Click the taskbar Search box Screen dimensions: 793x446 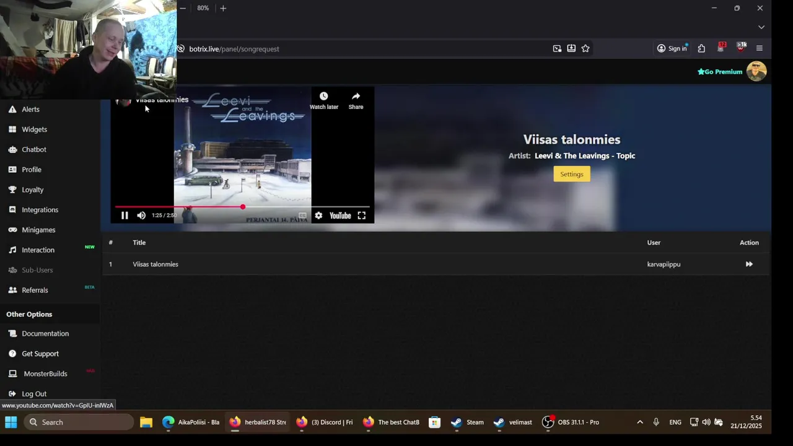click(79, 422)
